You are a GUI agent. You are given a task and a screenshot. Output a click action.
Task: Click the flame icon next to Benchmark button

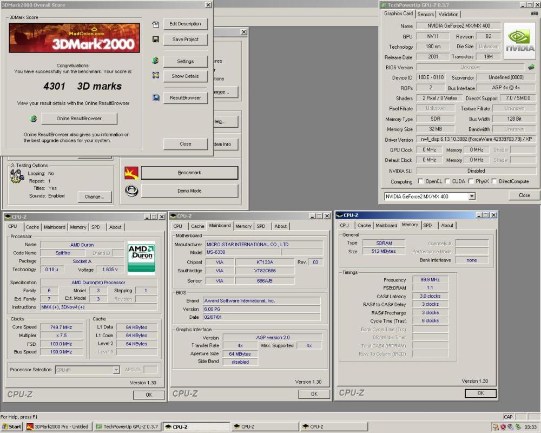[x=130, y=172]
